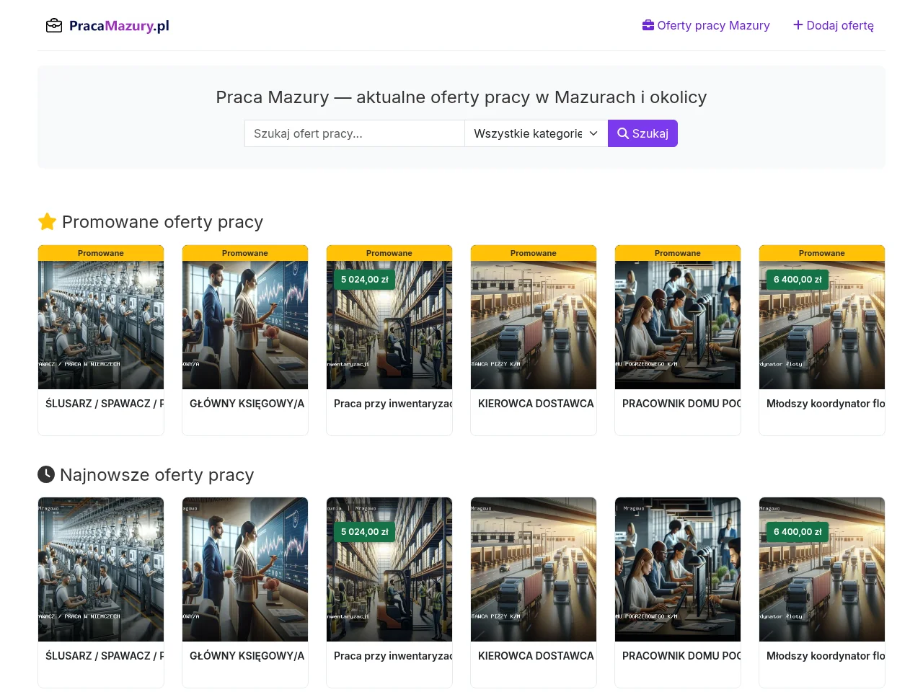This screenshot has height=692, width=923.
Task: Click the plus icon beside Dodaj ofertę
Action: [x=798, y=25]
